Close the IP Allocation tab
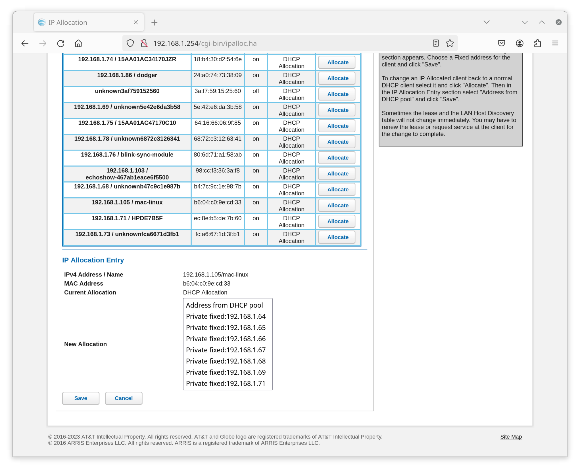This screenshot has width=580, height=471. (x=136, y=22)
